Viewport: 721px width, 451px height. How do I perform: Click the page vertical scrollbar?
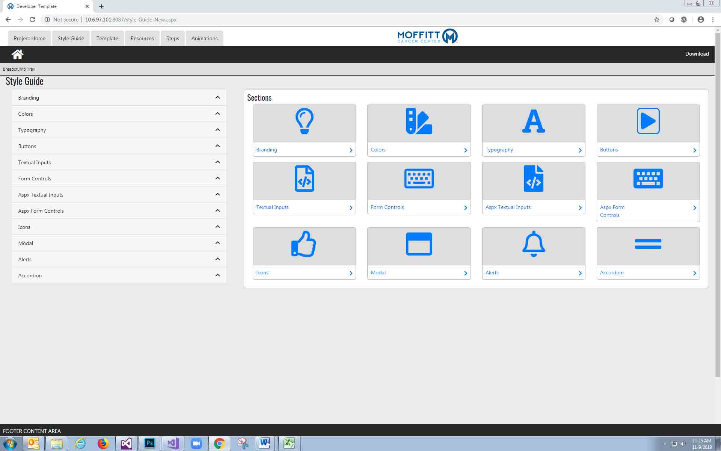(718, 203)
